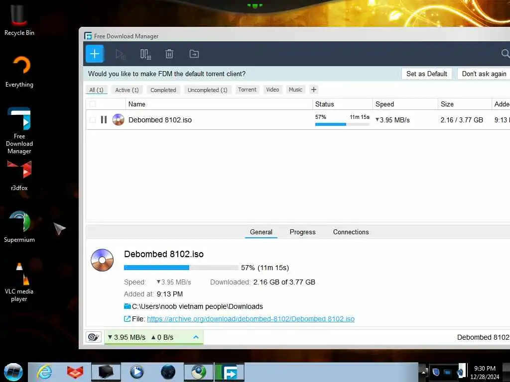Click the Supermium button on the taskbar
This screenshot has height=382, width=510.
click(x=198, y=372)
